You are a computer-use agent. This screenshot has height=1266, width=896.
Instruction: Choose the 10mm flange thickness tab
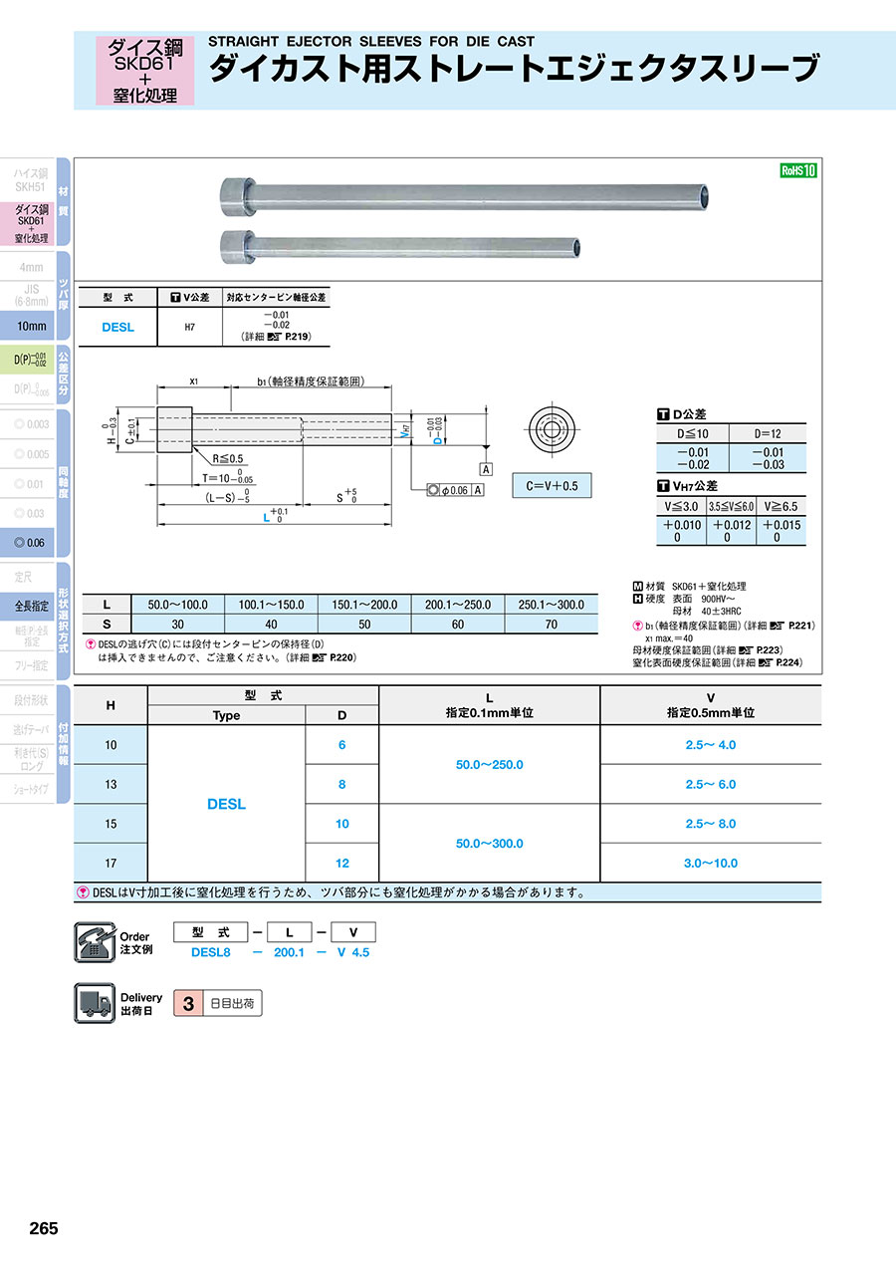tap(28, 327)
